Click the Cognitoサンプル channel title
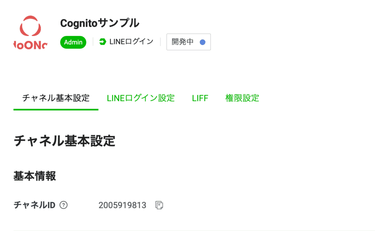This screenshot has width=375, height=231. (100, 23)
